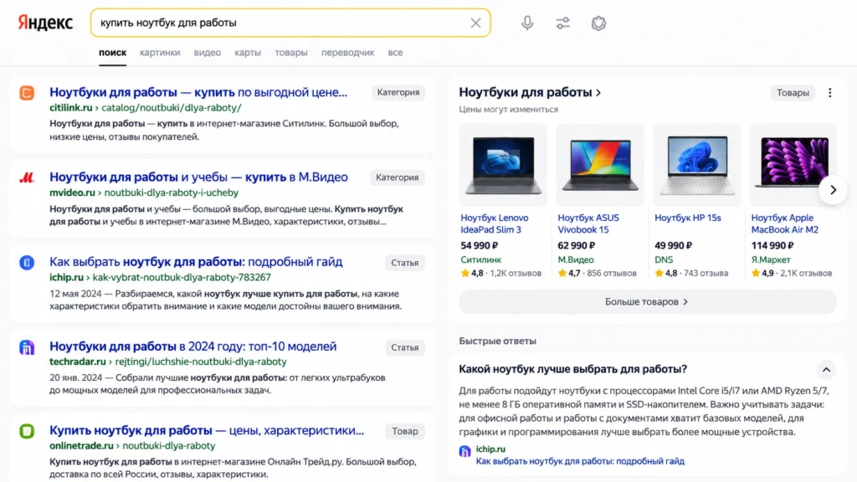Viewport: 857px width, 482px height.
Task: Click price 114 990 ₽
Action: click(x=772, y=245)
